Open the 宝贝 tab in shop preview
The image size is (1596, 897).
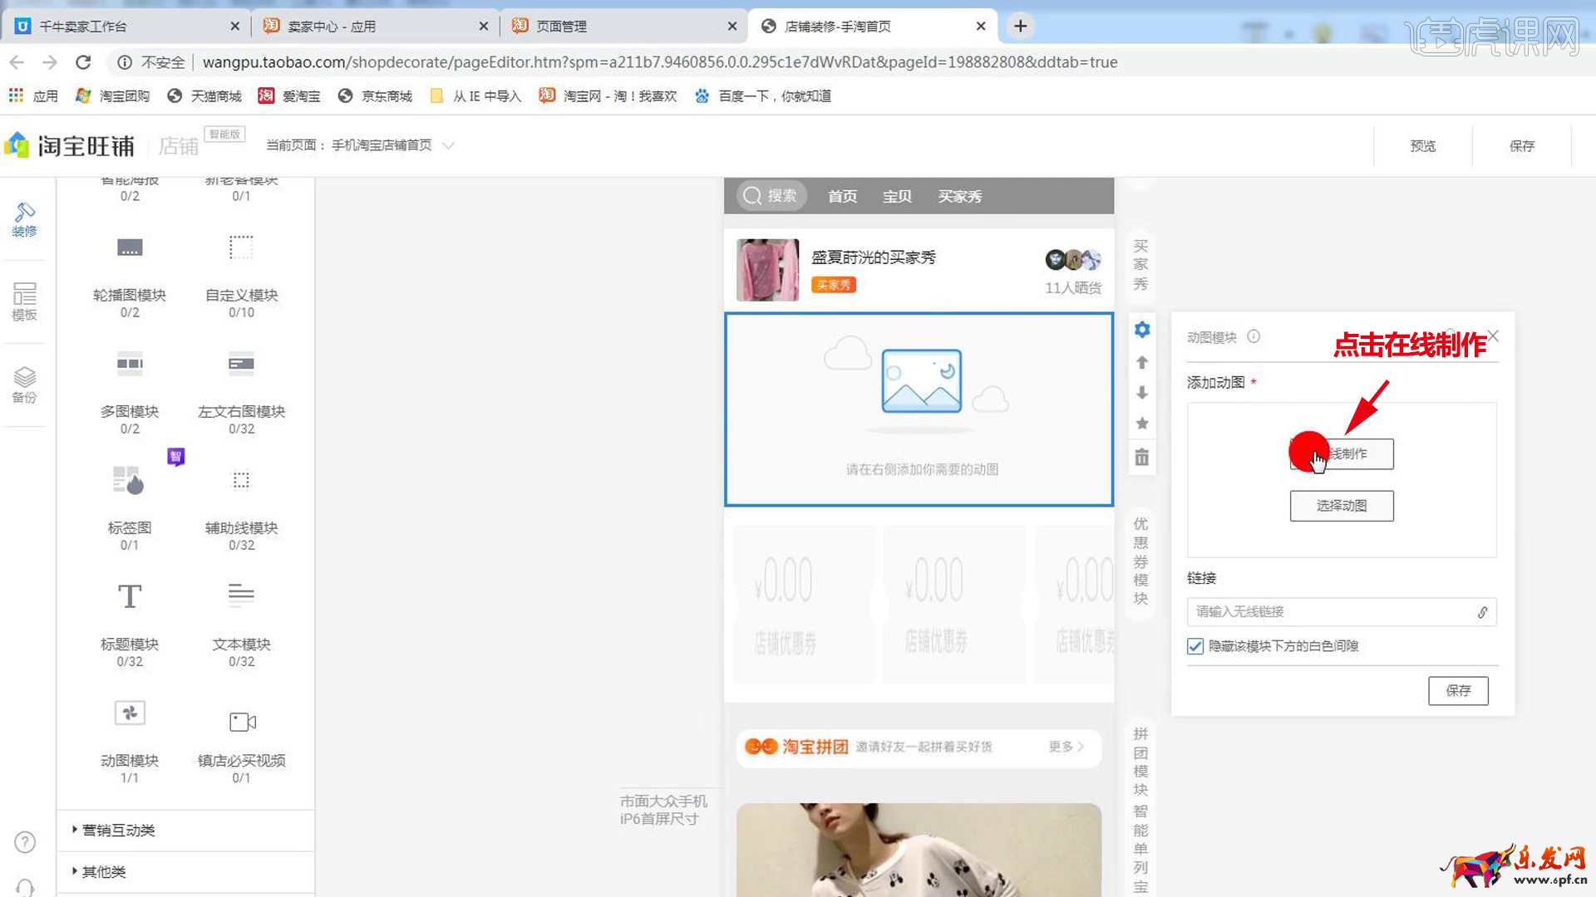coord(897,196)
